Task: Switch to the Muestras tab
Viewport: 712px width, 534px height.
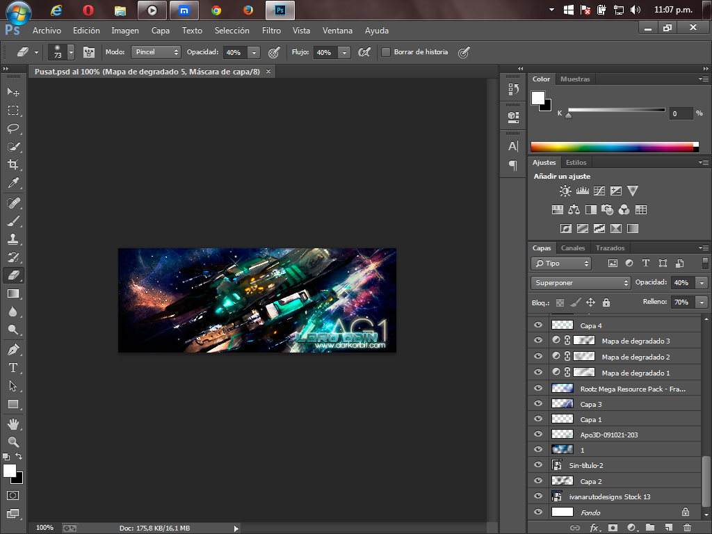Action: [575, 79]
